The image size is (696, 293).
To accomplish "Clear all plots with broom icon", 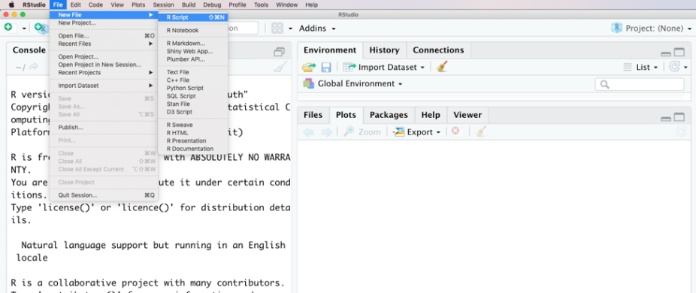I will [x=481, y=131].
